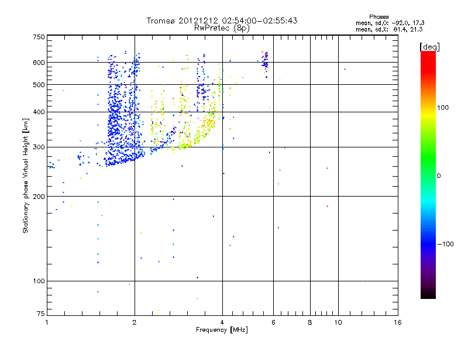Click the '0' color bar tick label

pyautogui.click(x=439, y=175)
